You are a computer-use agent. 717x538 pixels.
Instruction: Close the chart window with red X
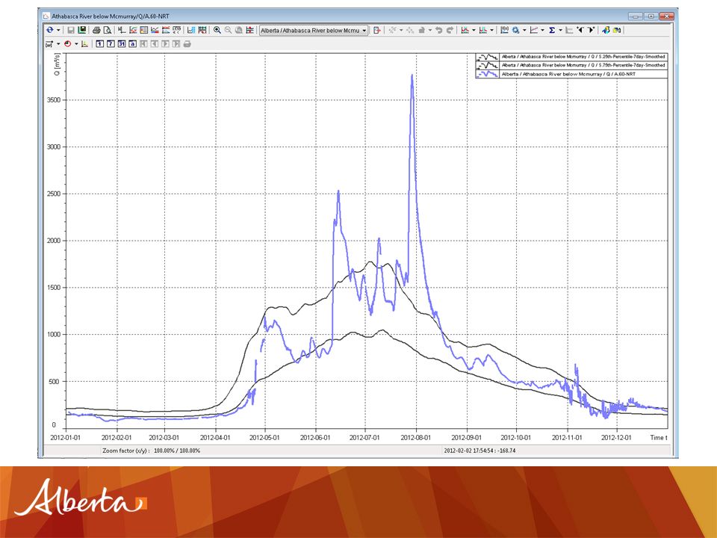pos(666,16)
